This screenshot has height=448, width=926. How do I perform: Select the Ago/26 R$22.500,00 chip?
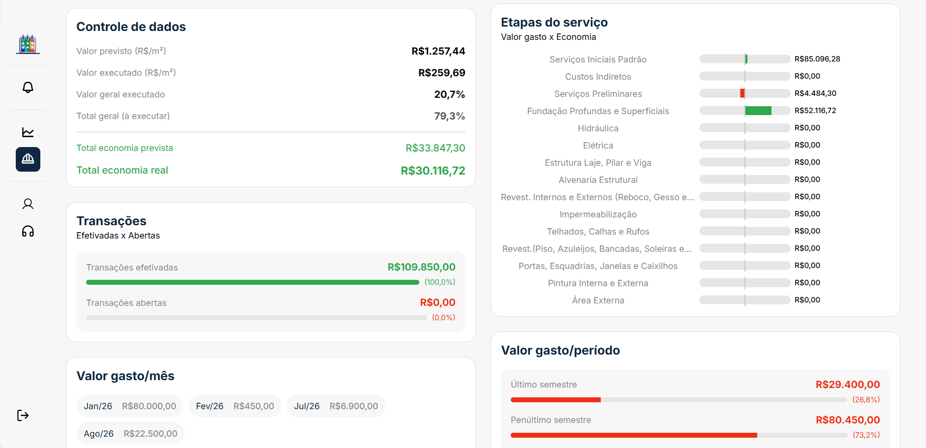coord(130,434)
